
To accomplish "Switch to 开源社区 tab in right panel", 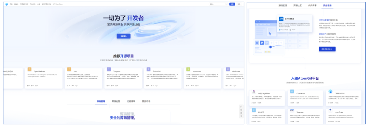I will [297, 5].
